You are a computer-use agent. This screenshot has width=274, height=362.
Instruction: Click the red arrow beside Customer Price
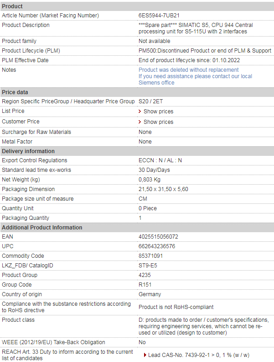(x=140, y=122)
